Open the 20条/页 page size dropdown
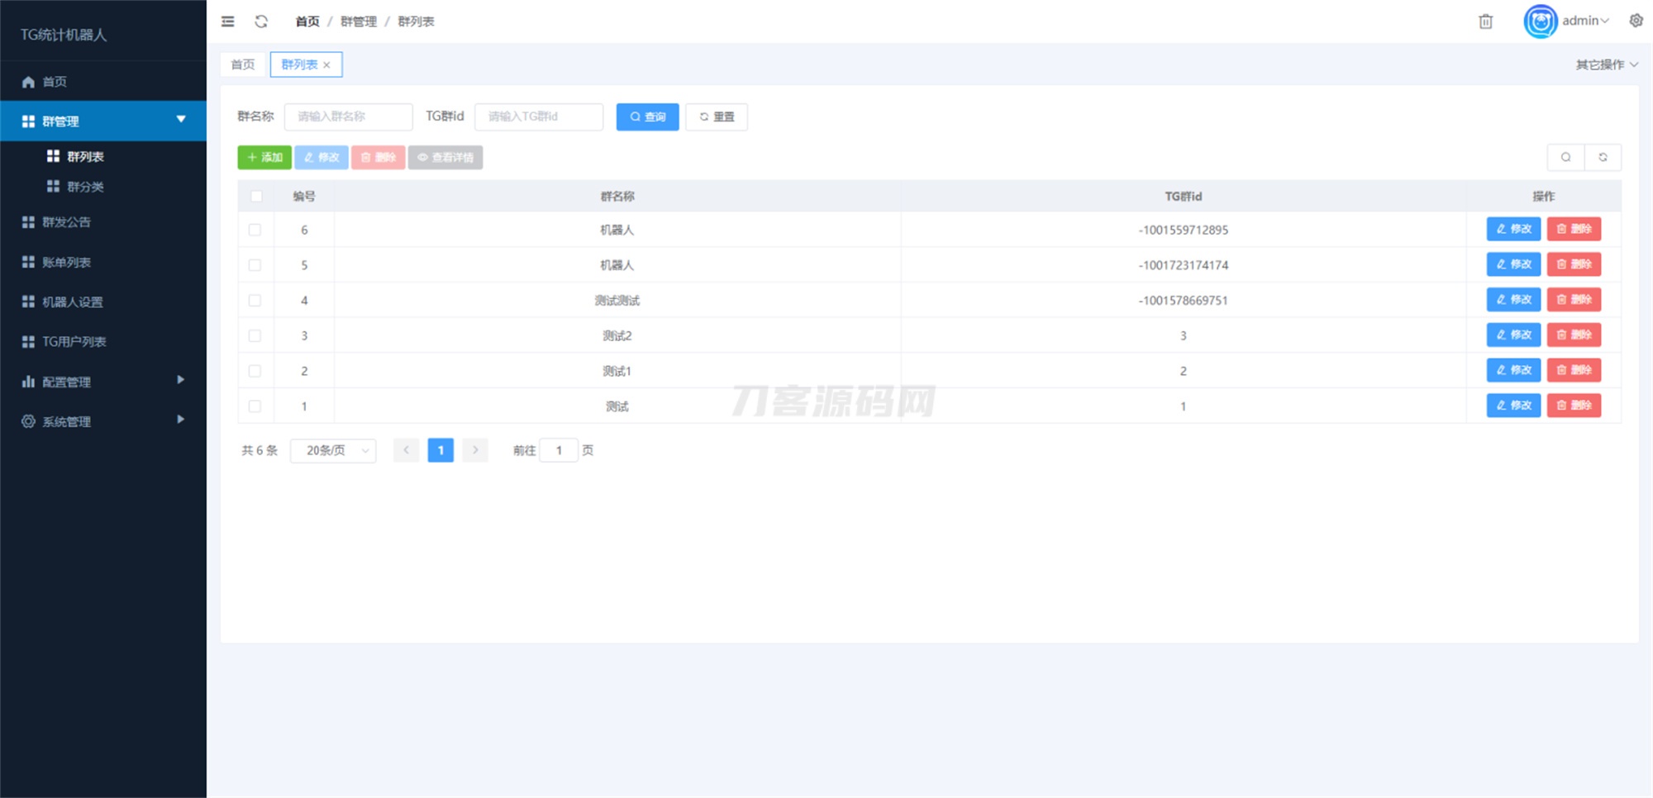 tap(332, 450)
